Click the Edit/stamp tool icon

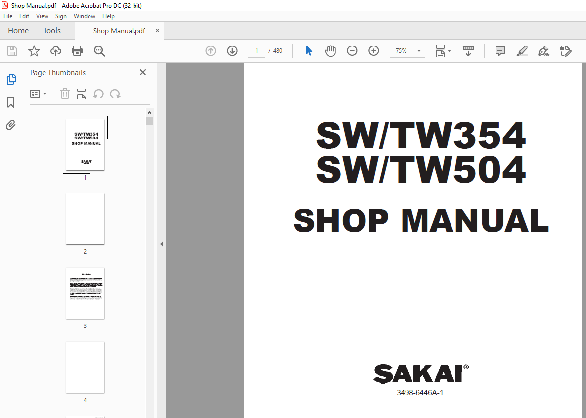click(565, 51)
